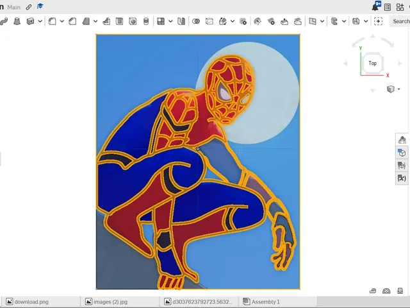Open the Variable table panel
Image resolution: width=410 pixels, height=308 pixels.
pyautogui.click(x=402, y=178)
